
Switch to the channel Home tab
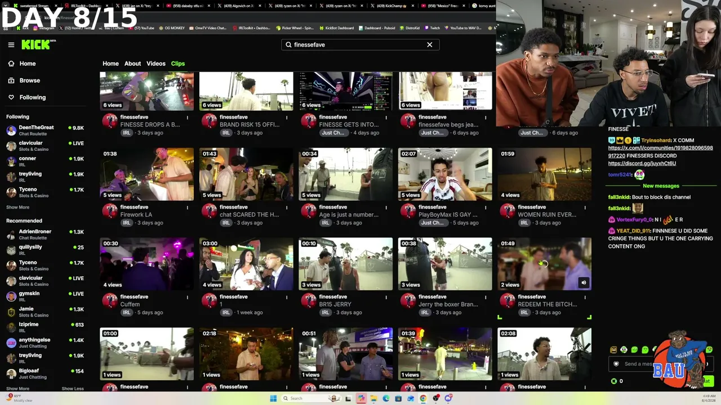[110, 64]
